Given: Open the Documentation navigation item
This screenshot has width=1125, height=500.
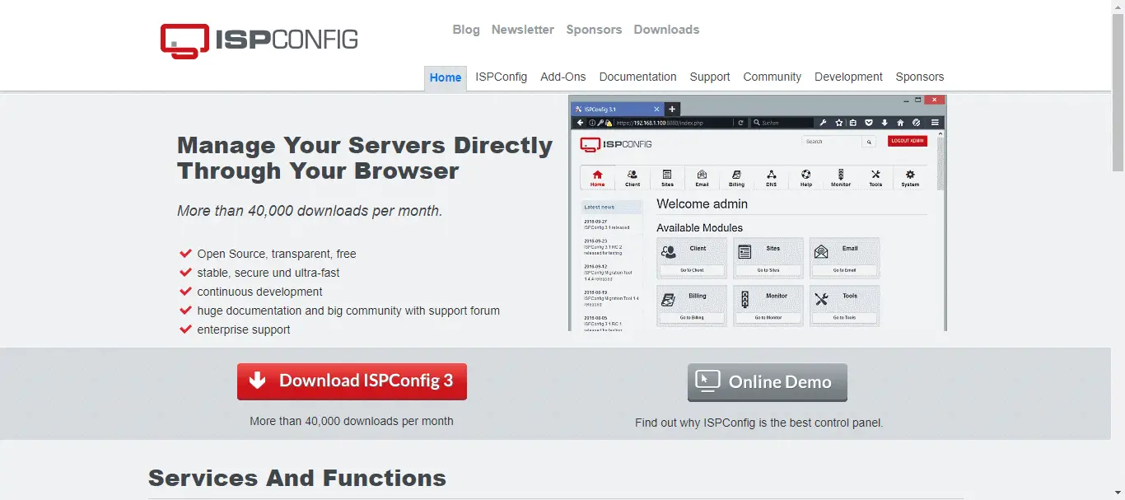Looking at the screenshot, I should pyautogui.click(x=638, y=77).
